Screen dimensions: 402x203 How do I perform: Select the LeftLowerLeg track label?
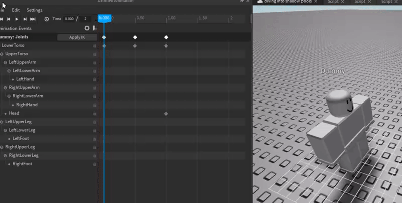pos(22,130)
